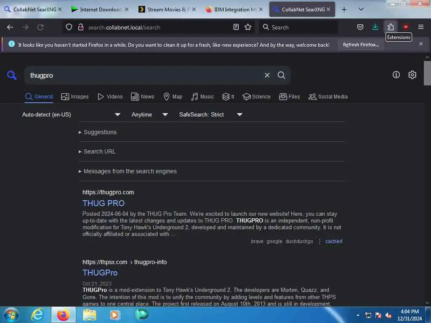Focus the Firefox toolbar Search box

click(x=299, y=27)
